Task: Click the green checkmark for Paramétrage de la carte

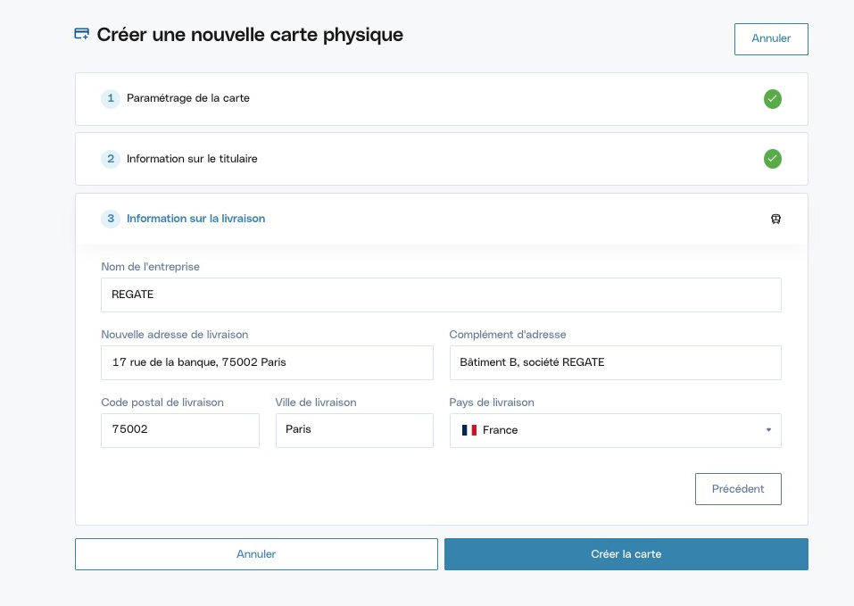Action: point(772,99)
